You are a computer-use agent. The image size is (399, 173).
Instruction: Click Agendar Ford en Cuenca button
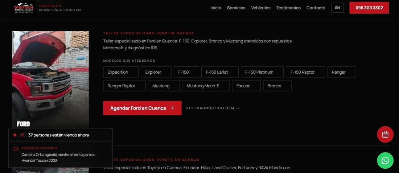[142, 108]
